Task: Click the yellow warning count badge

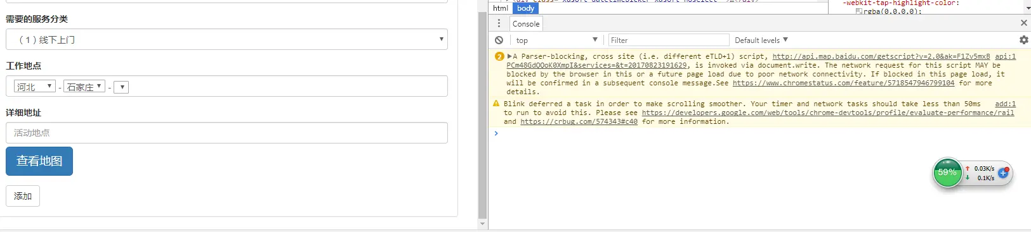Action: tap(499, 56)
